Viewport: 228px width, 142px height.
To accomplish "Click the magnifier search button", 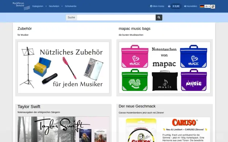I will [159, 17].
